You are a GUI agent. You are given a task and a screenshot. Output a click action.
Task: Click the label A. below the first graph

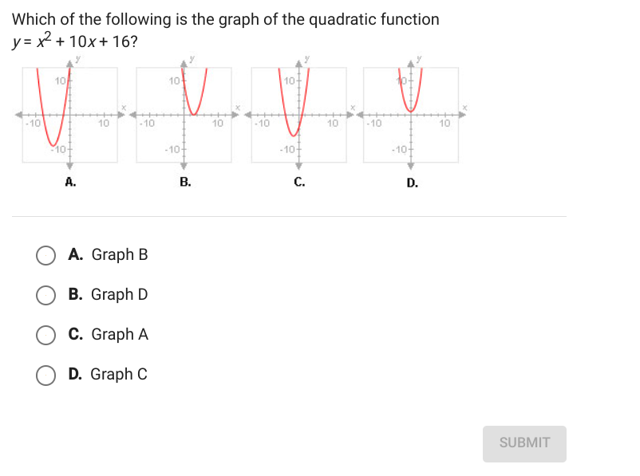[69, 183]
